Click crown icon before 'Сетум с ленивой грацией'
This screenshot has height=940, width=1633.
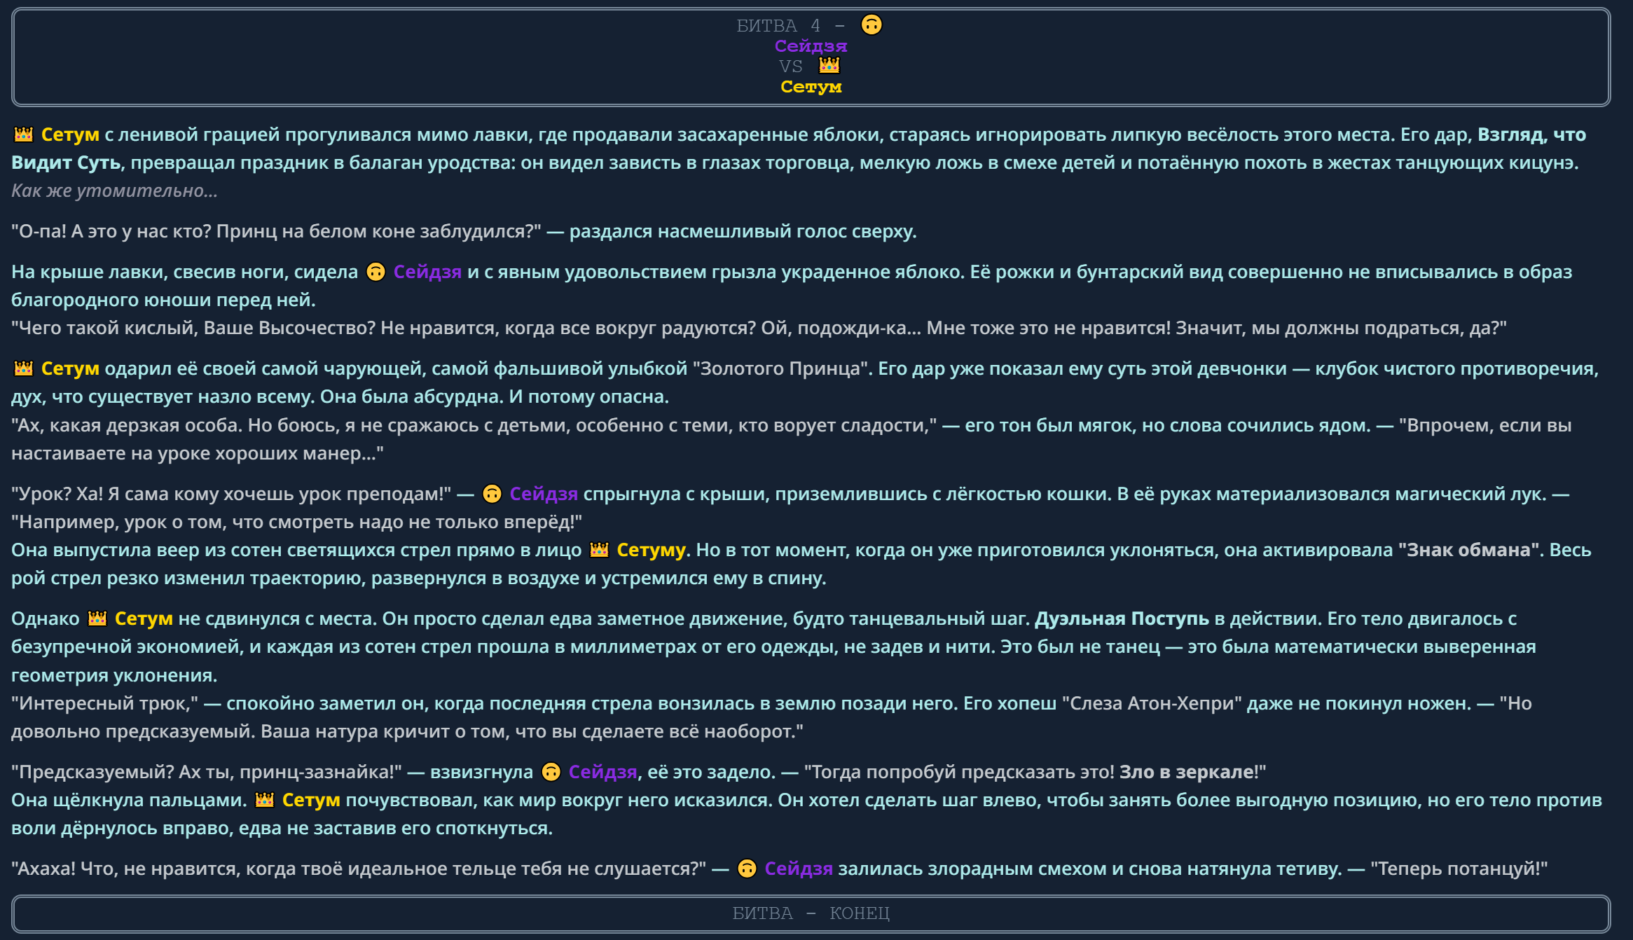click(24, 134)
